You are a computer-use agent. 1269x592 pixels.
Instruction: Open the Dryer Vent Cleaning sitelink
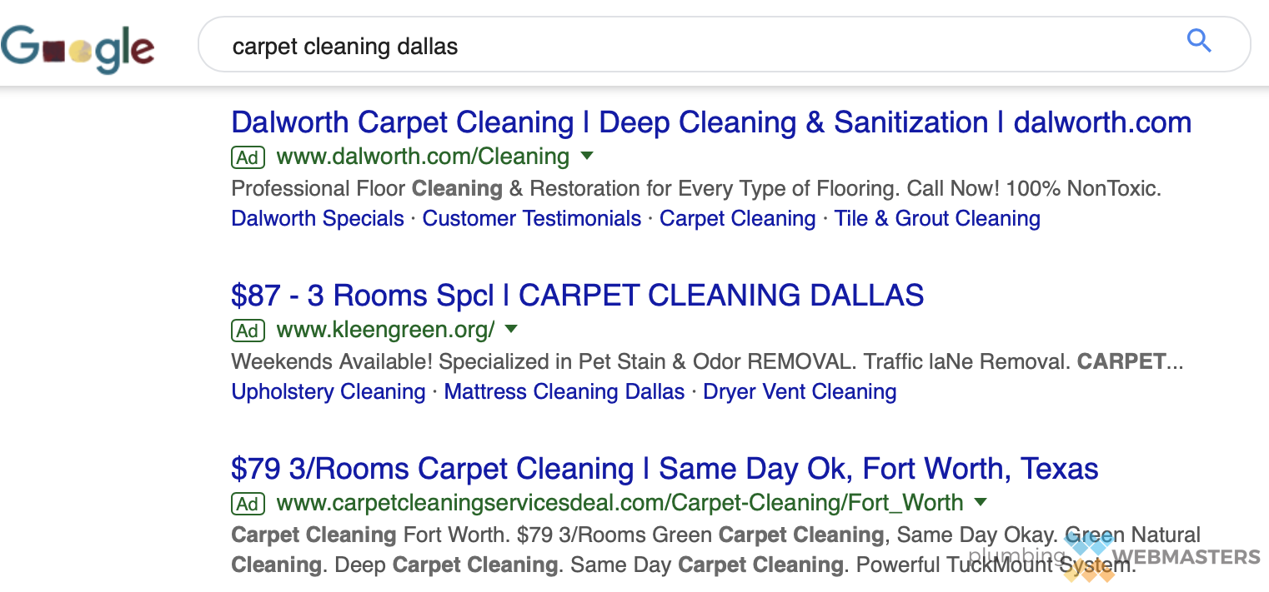(800, 392)
